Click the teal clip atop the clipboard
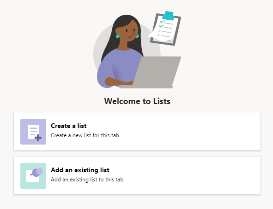The width and height of the screenshot is (273, 209). click(x=169, y=16)
